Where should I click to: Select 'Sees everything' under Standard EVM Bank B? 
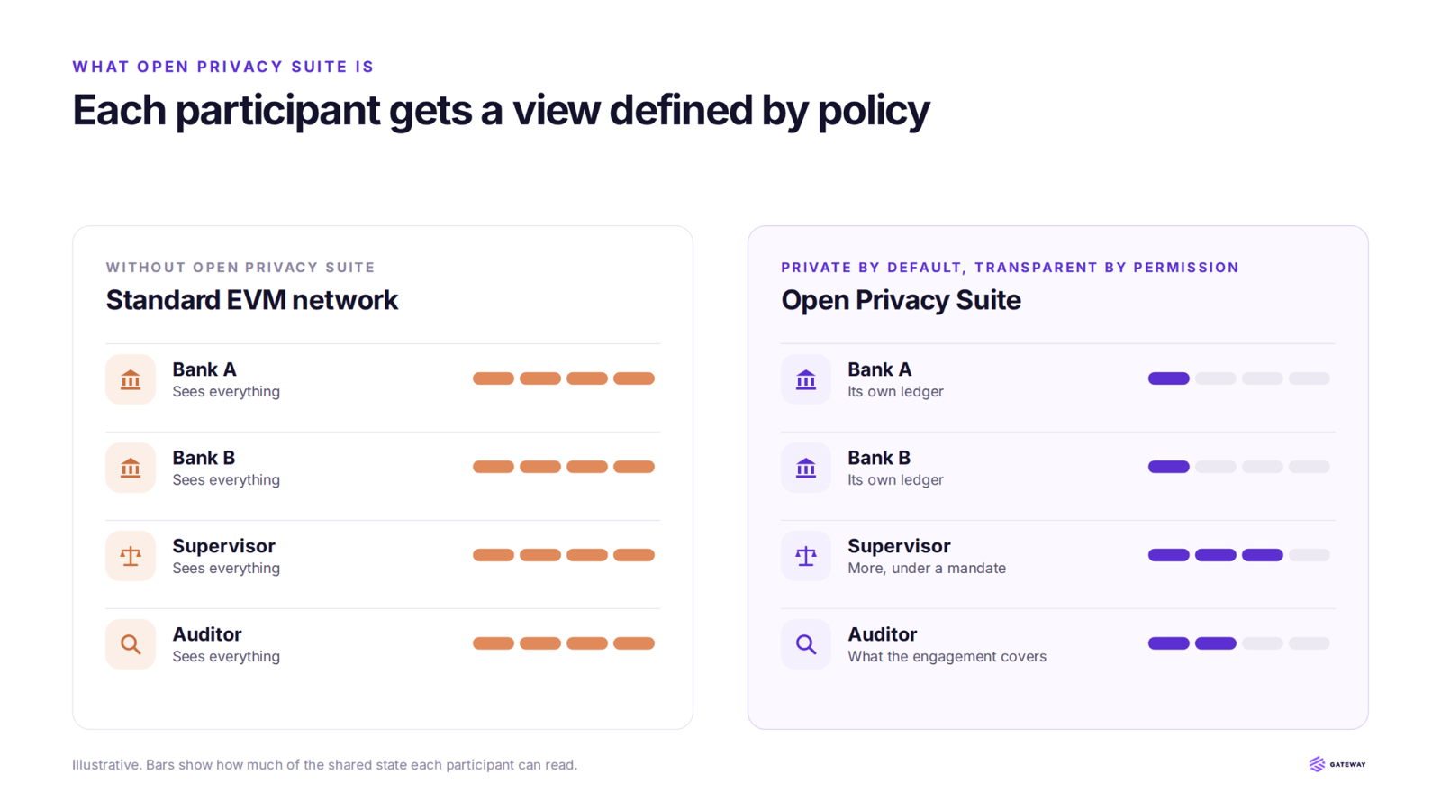point(226,480)
